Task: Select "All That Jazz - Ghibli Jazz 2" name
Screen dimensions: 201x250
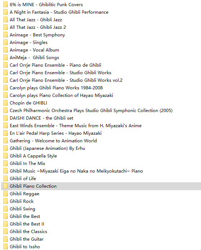Action: pyautogui.click(x=38, y=27)
